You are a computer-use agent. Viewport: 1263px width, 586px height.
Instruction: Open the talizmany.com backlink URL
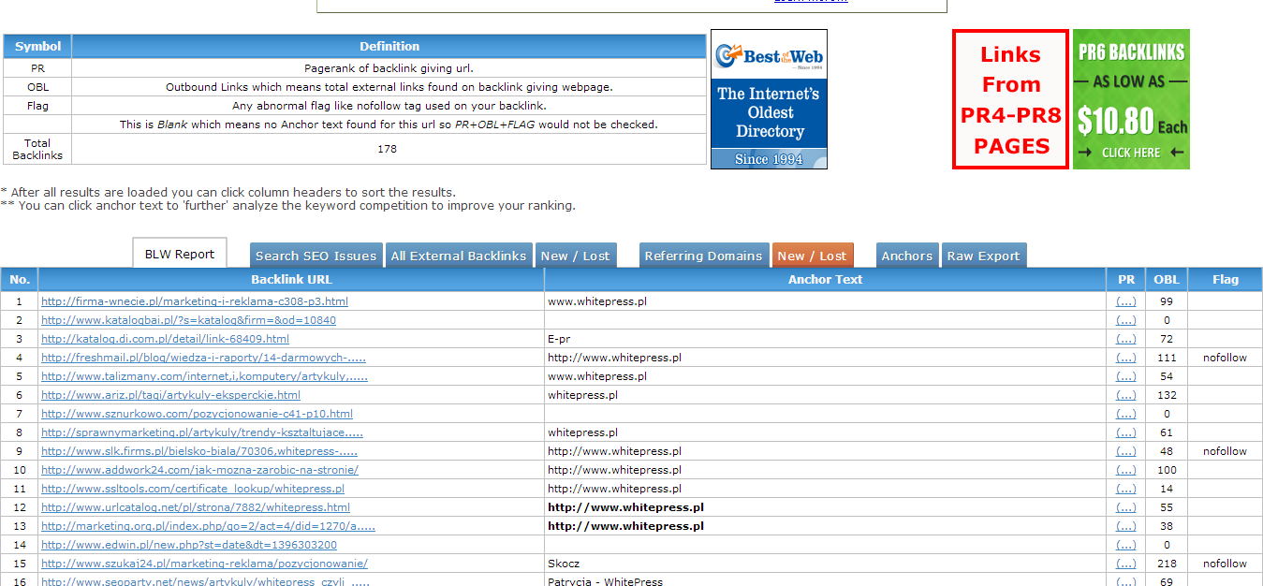204,376
